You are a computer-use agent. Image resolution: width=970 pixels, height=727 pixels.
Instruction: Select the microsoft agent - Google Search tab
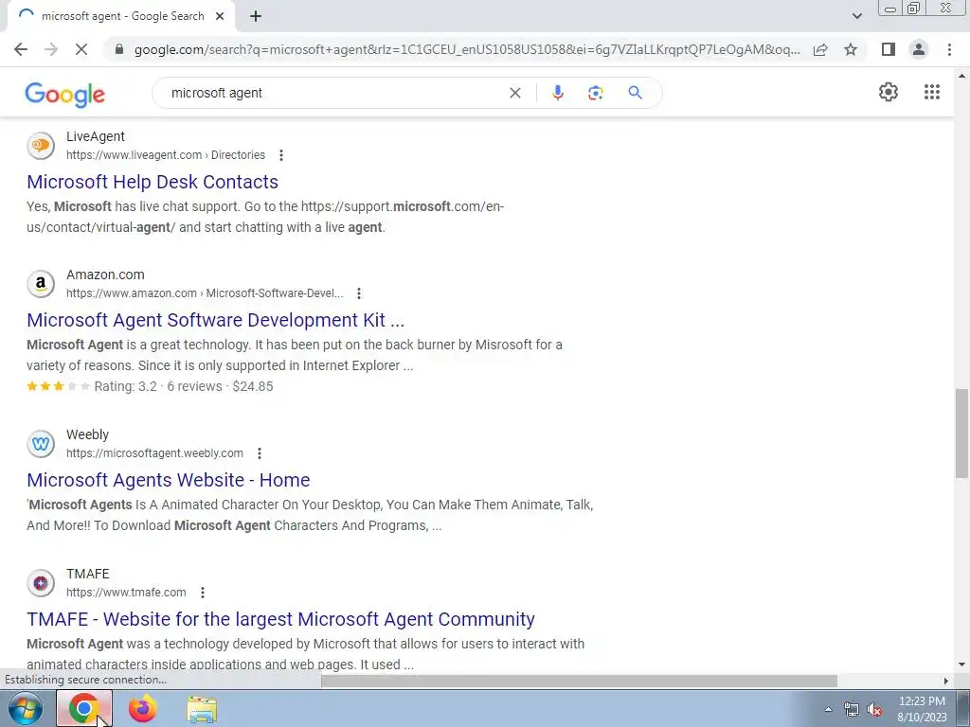pyautogui.click(x=120, y=17)
